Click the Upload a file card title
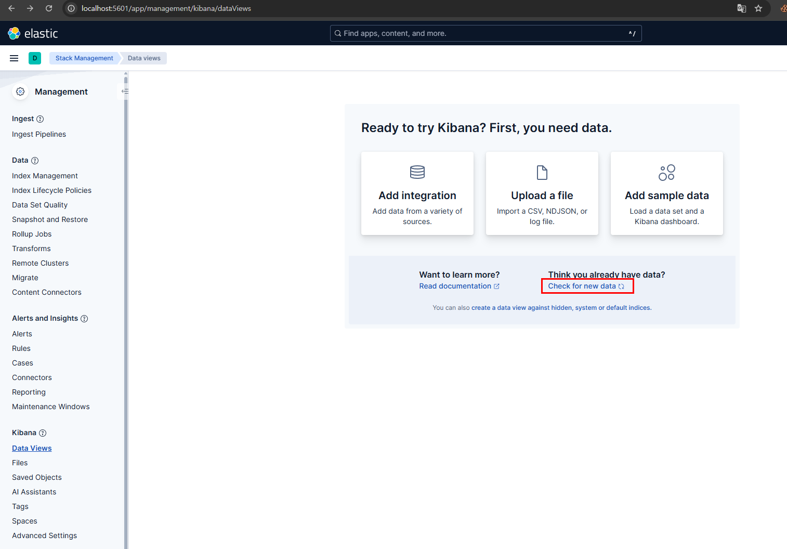 pos(542,195)
